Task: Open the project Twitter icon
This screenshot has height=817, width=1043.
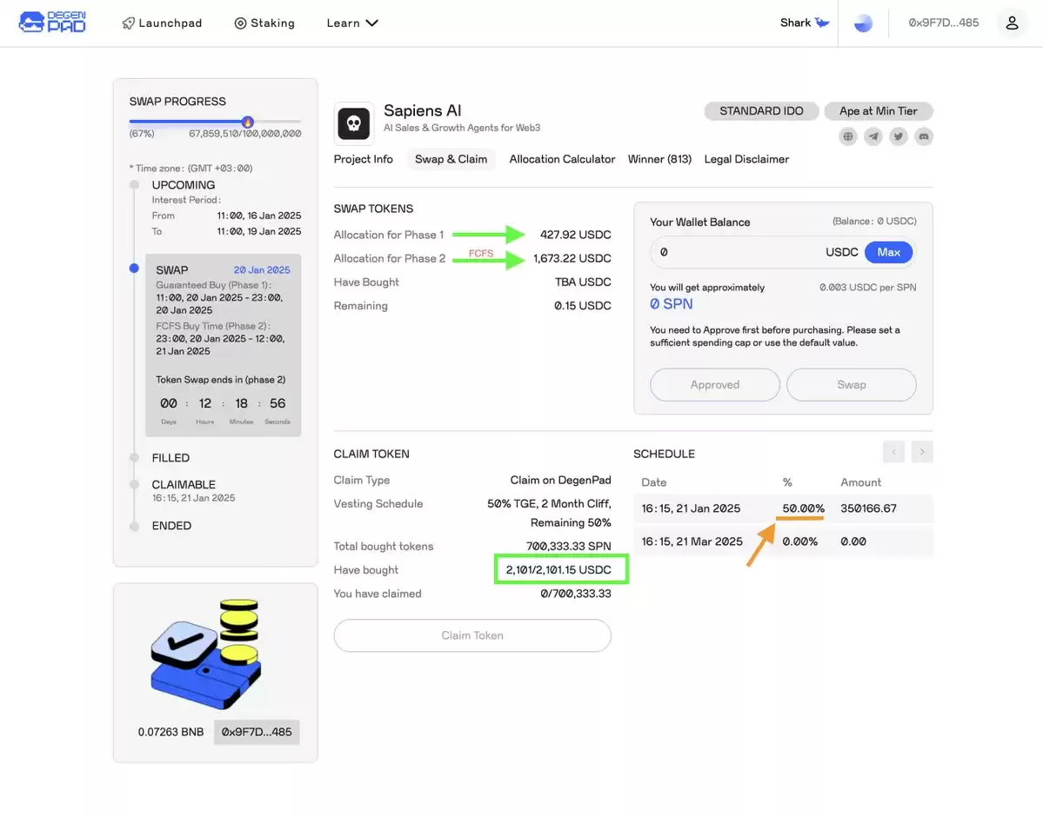Action: pyautogui.click(x=898, y=136)
